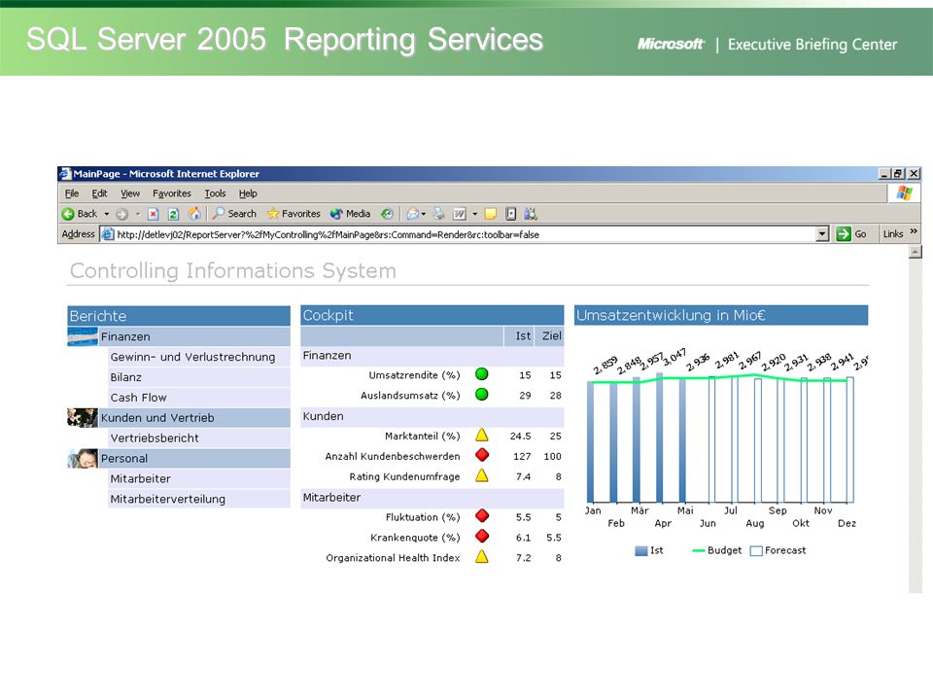Image resolution: width=933 pixels, height=700 pixels.
Task: Click the Kunden und Vertrieb thumbnail image
Action: coord(83,417)
